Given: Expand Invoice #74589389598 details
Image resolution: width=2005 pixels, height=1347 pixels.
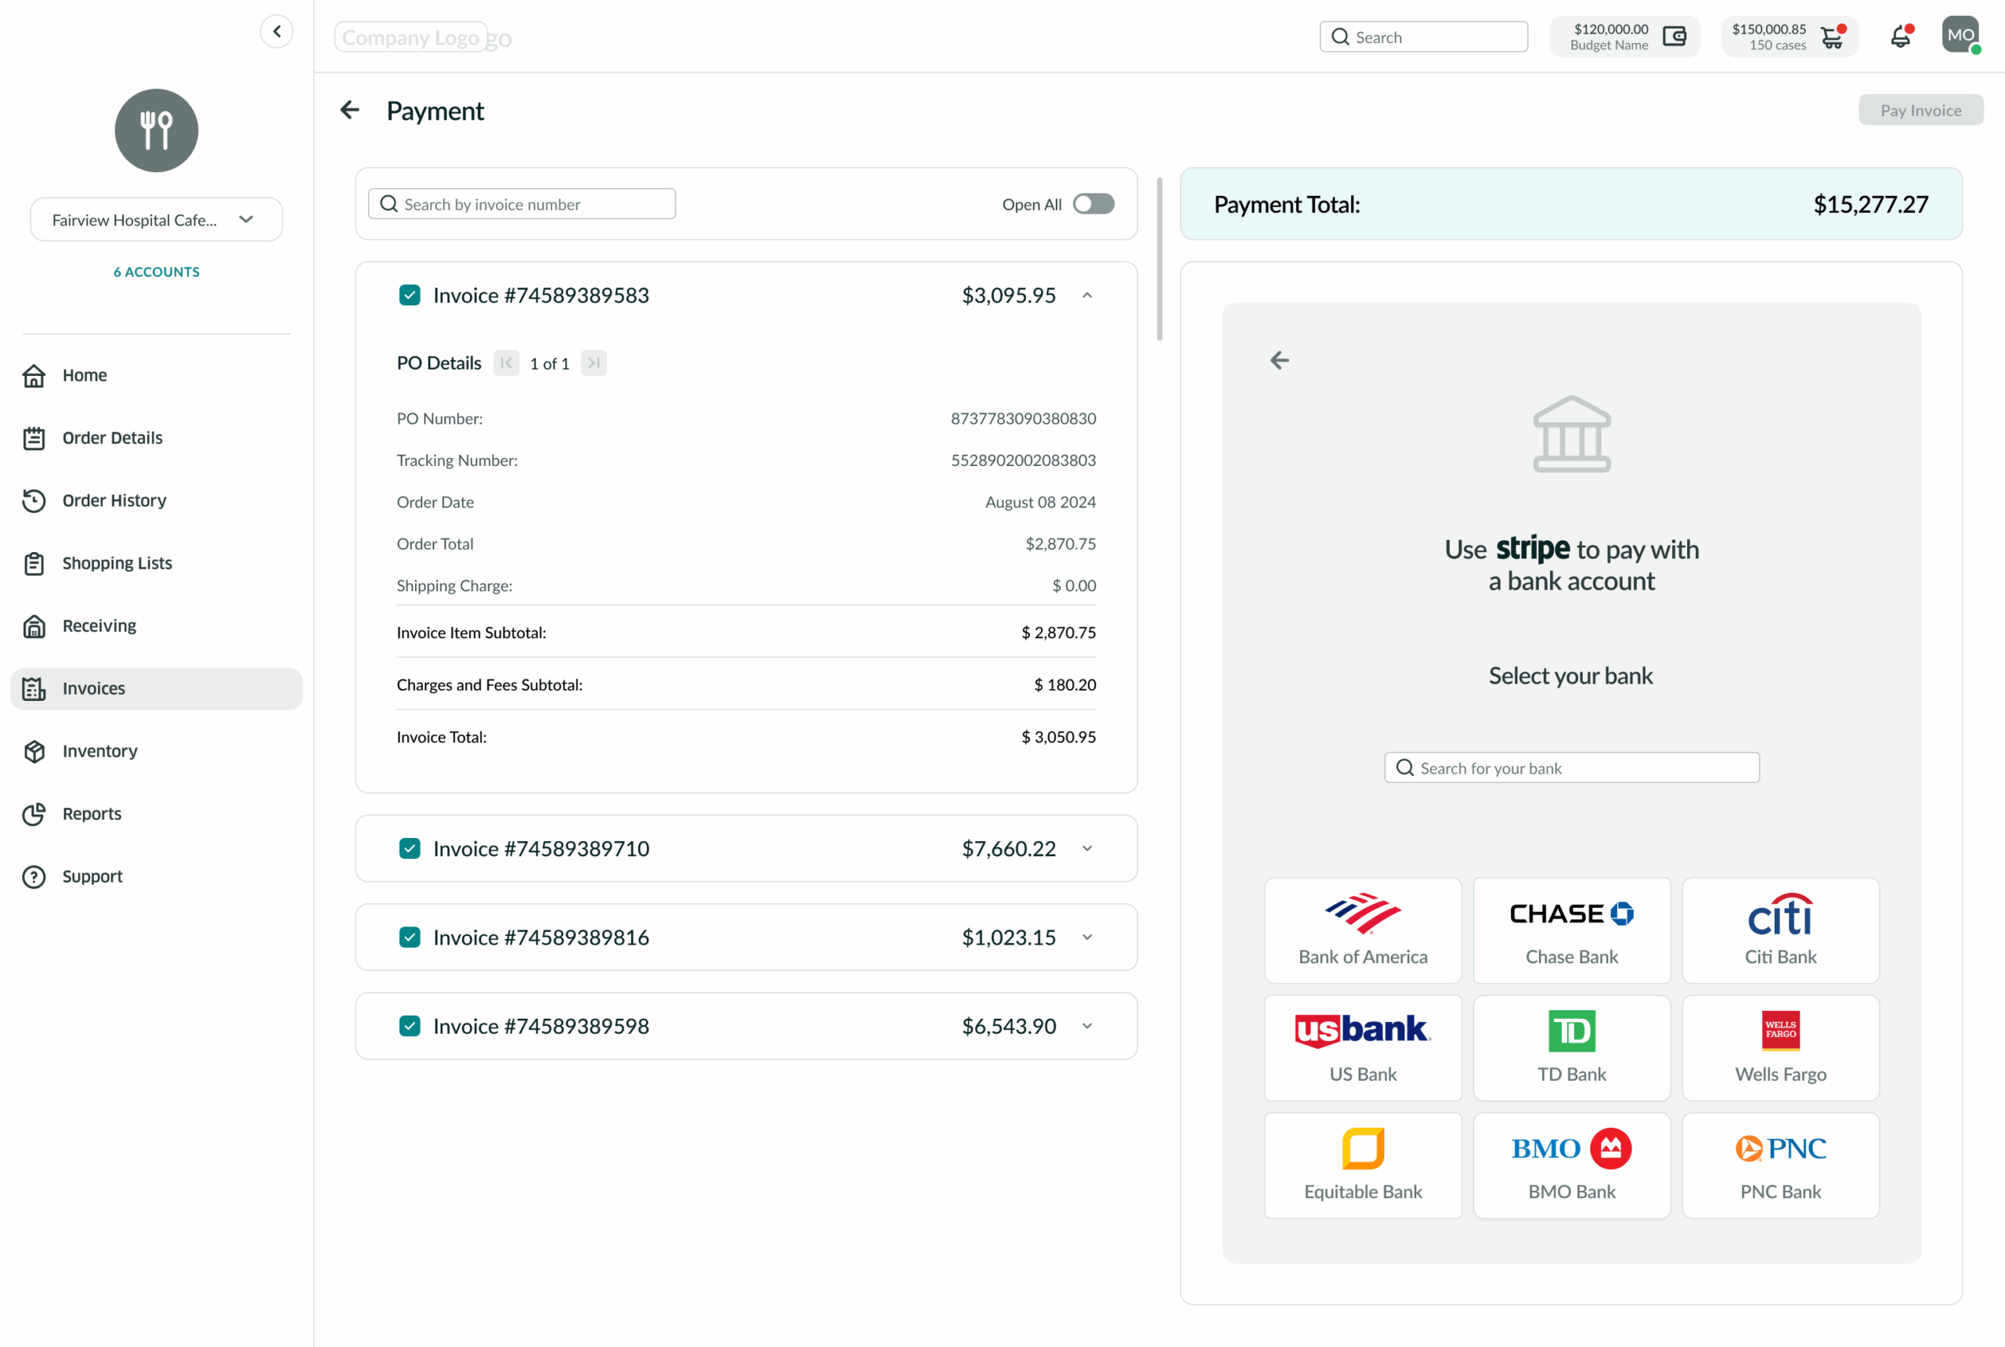Looking at the screenshot, I should point(1086,1027).
